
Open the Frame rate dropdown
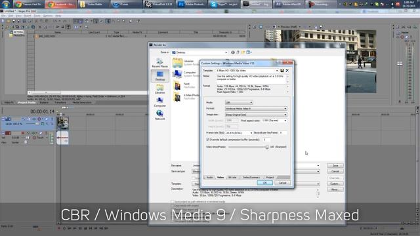click(x=239, y=132)
